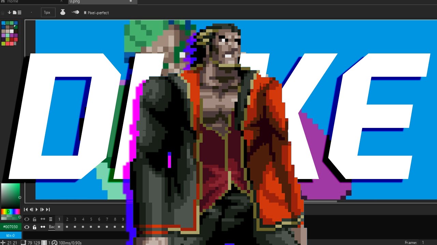Jump to first frame
Image resolution: width=437 pixels, height=245 pixels.
(x=26, y=209)
